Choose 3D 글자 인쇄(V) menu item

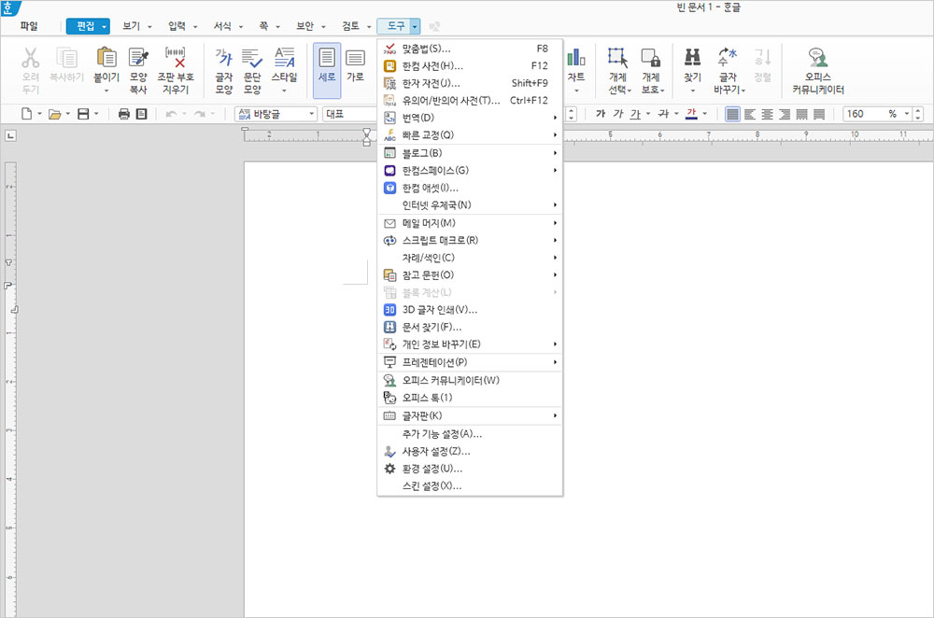point(470,310)
